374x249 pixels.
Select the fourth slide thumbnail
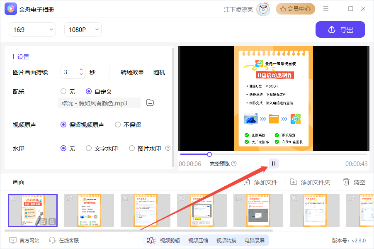202,210
